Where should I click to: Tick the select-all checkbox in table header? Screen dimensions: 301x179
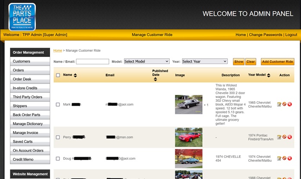[x=58, y=75]
